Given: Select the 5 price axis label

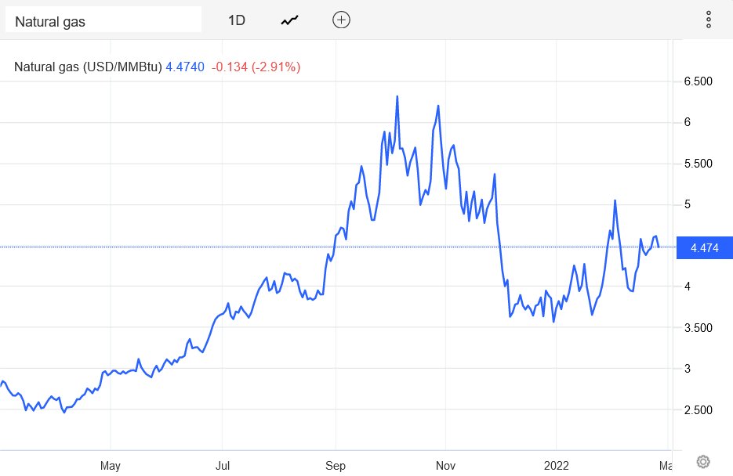Looking at the screenshot, I should pyautogui.click(x=688, y=204).
